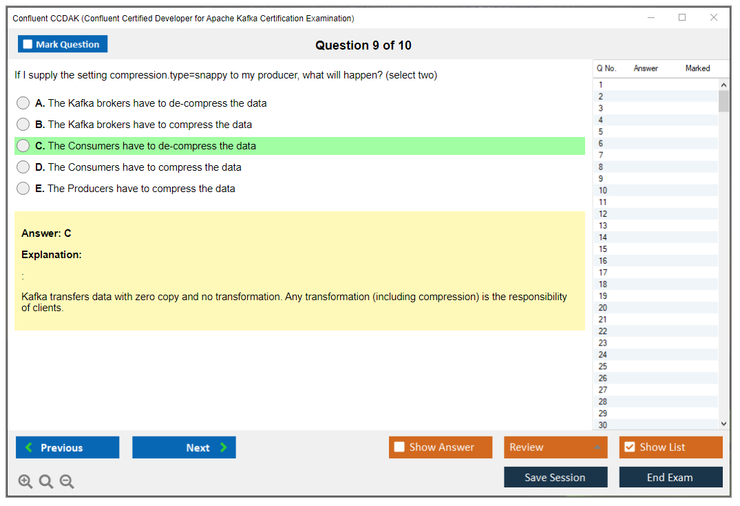Open the Review dropdown menu

point(556,447)
